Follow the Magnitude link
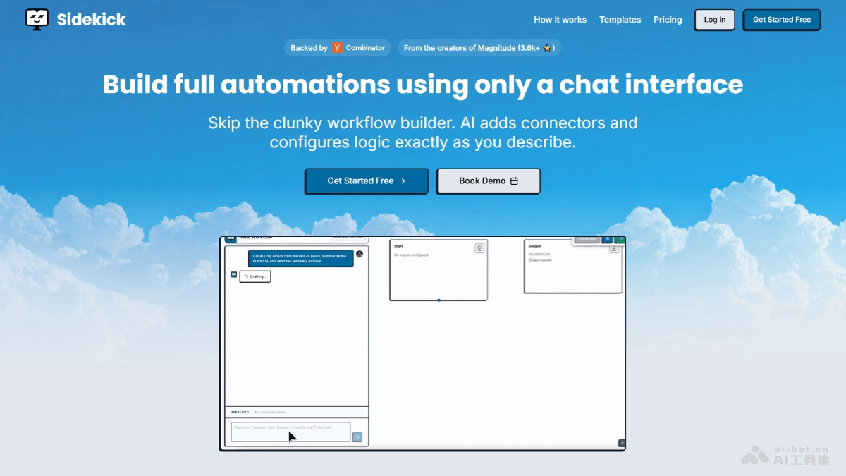Viewport: 846px width, 476px height. (x=496, y=48)
